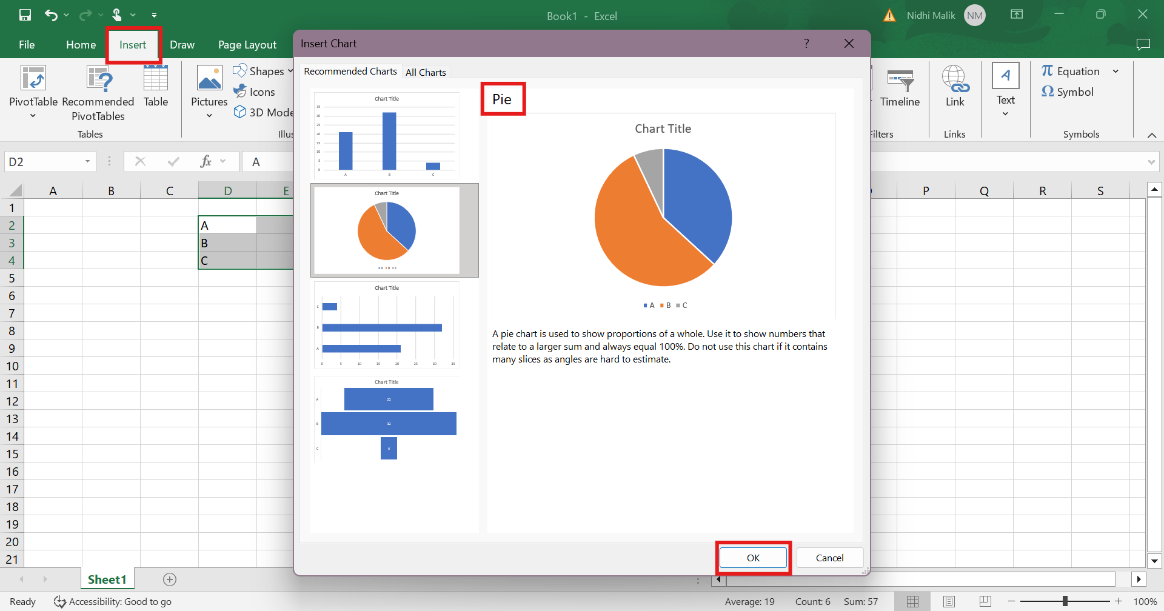This screenshot has width=1164, height=611.
Task: Click the account warning triangle icon
Action: (x=889, y=16)
